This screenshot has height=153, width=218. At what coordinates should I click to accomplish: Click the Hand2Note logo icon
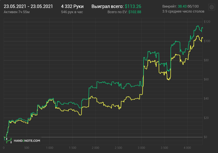(9, 141)
